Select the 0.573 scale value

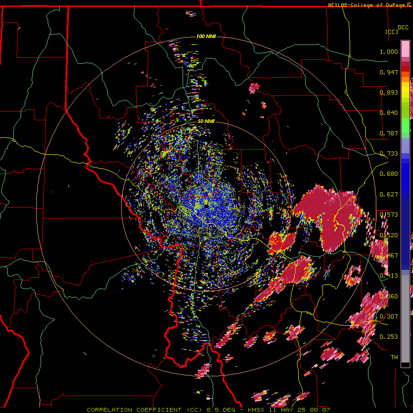click(x=389, y=215)
